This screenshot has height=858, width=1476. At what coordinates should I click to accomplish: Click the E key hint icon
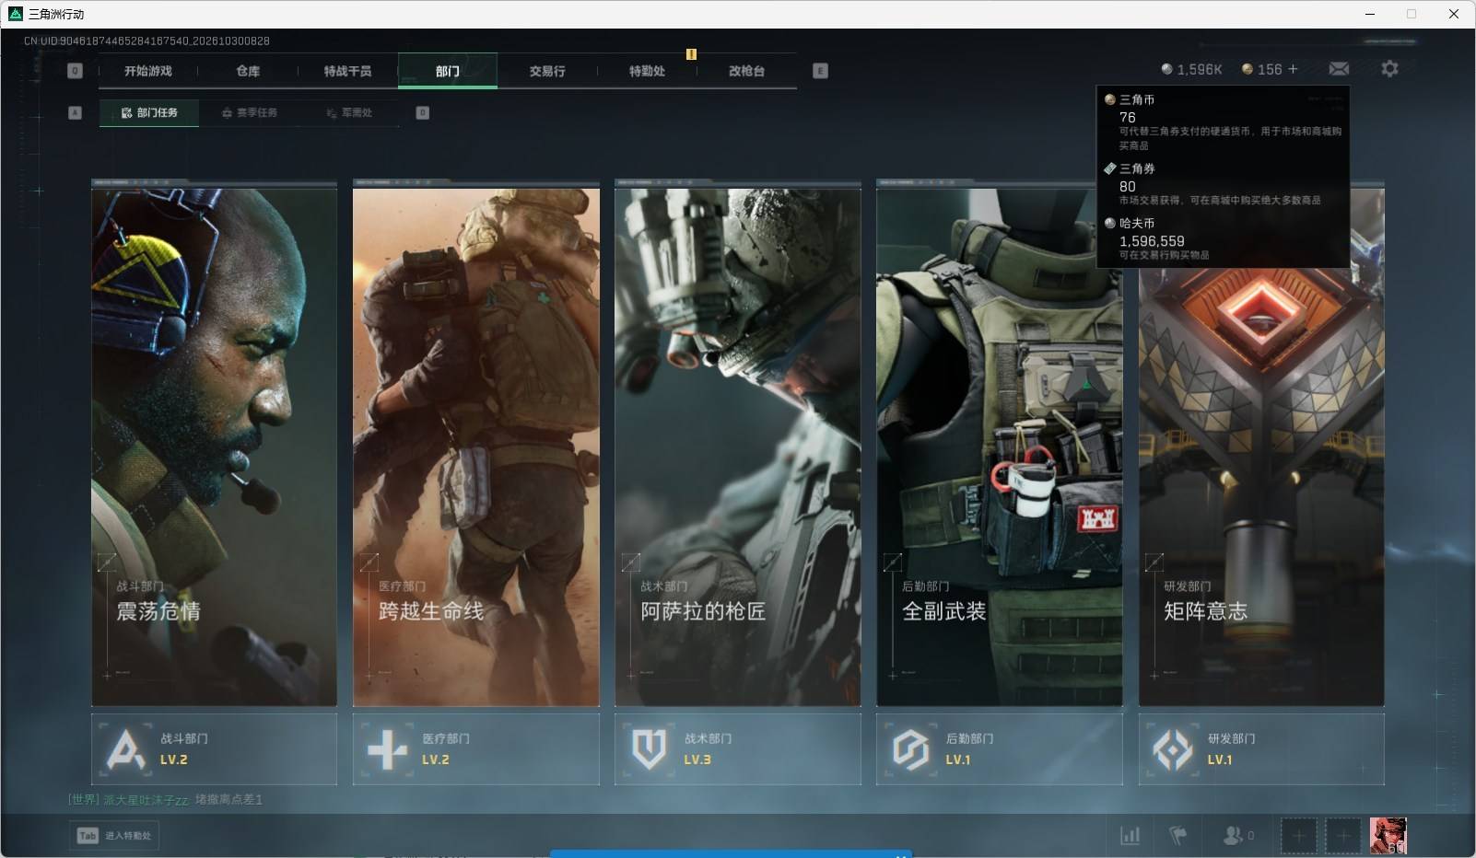pyautogui.click(x=820, y=71)
